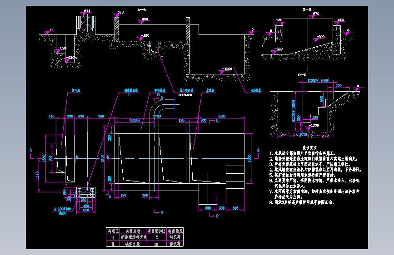The image size is (394, 255).
Task: Select the load value 20 table cell
Action: [x=156, y=244]
